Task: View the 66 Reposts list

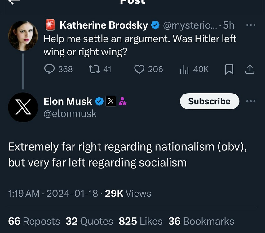Action: coord(34,221)
